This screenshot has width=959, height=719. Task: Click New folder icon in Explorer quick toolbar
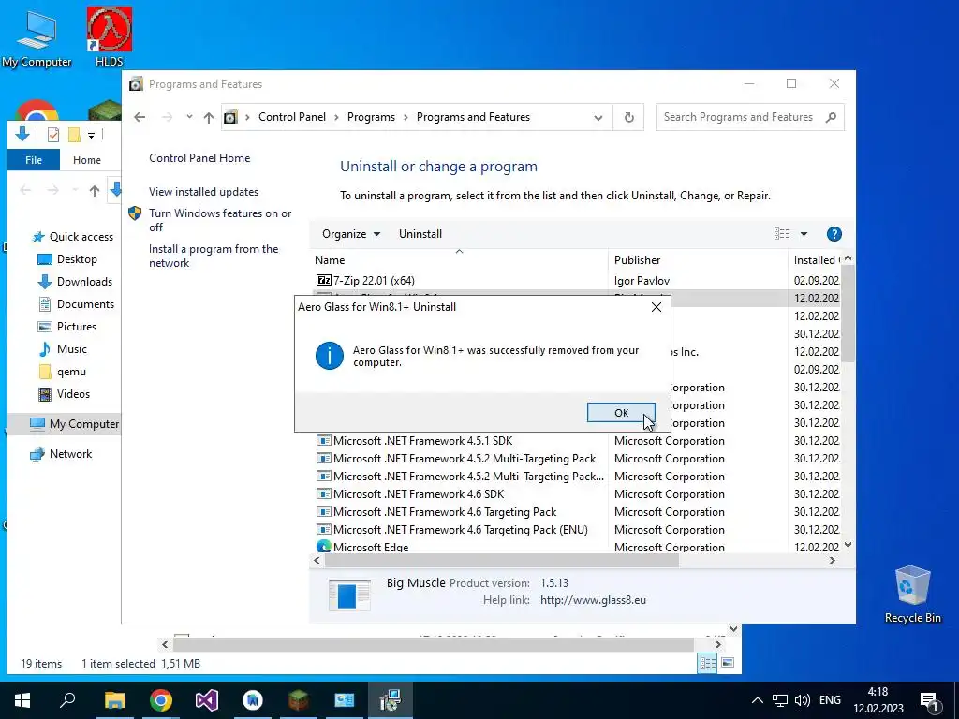click(x=74, y=134)
